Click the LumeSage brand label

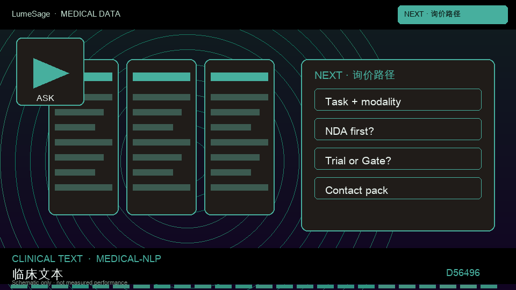click(x=31, y=14)
